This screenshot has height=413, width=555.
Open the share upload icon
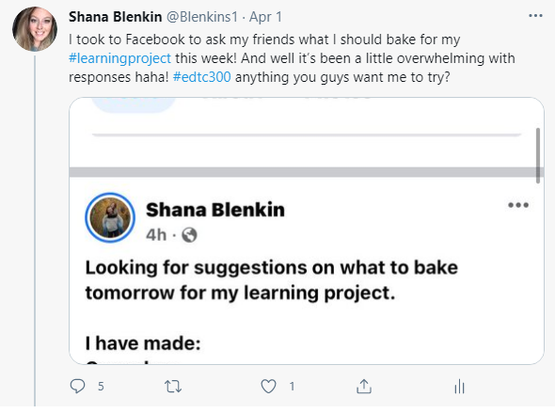(x=364, y=386)
